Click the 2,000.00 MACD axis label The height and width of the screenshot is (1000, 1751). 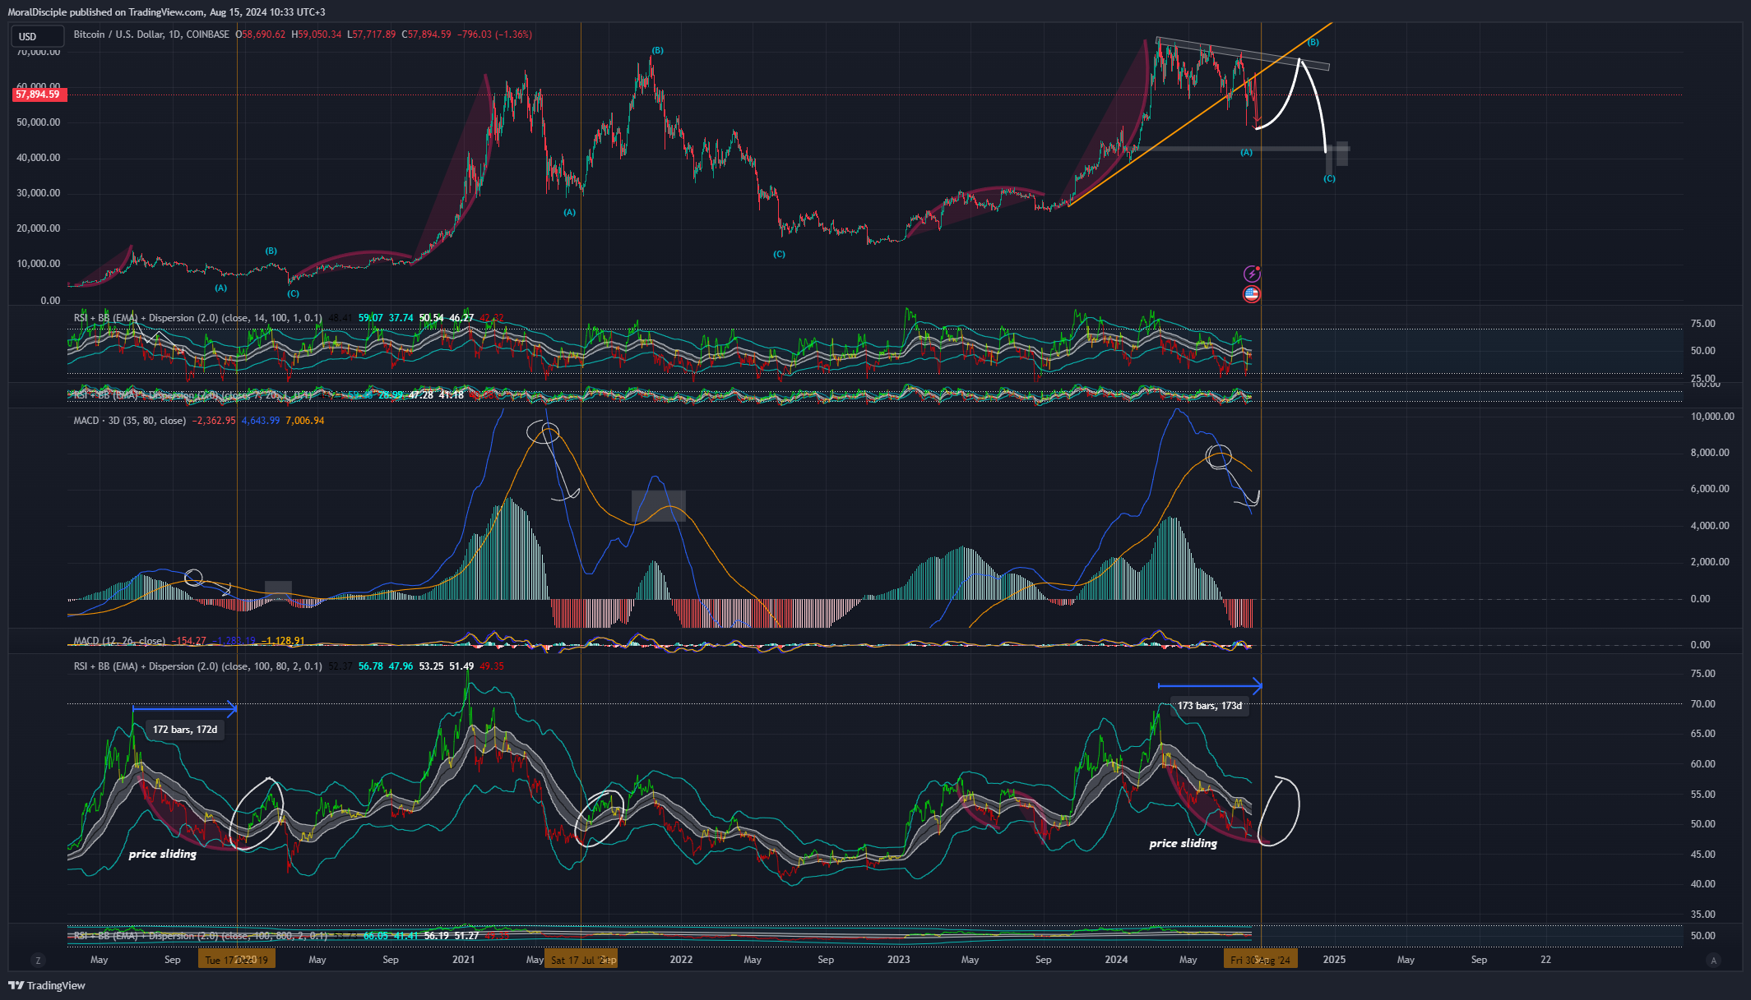[1710, 562]
